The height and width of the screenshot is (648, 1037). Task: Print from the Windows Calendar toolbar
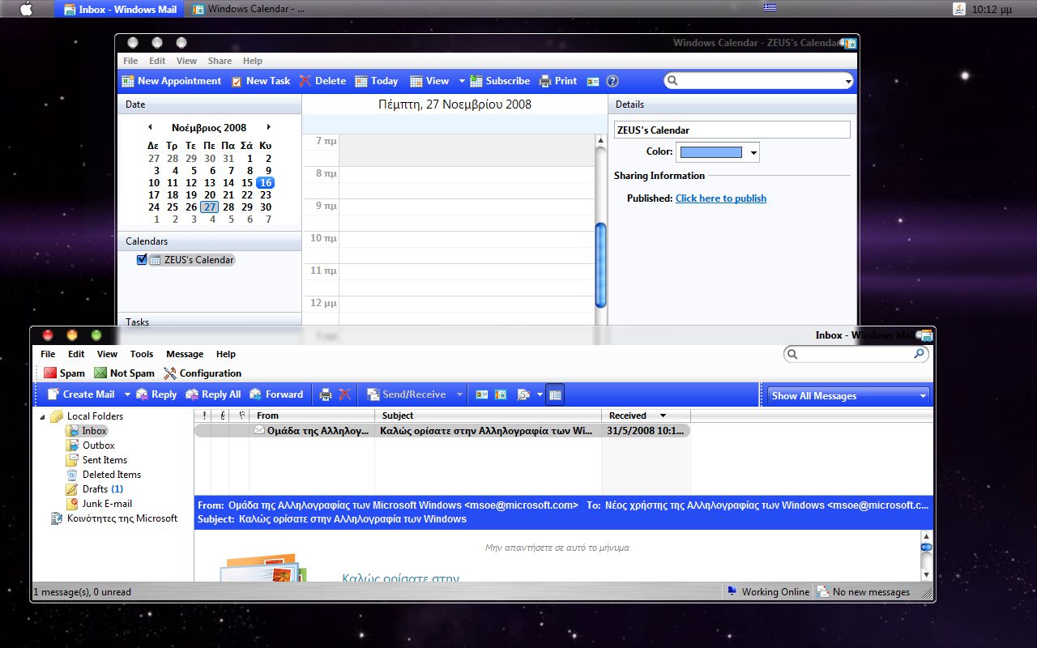click(x=558, y=81)
